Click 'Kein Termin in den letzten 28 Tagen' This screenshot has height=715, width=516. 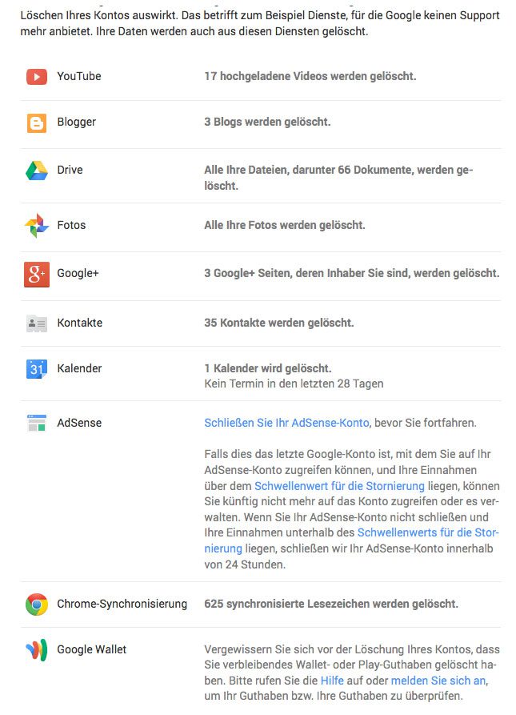click(294, 384)
